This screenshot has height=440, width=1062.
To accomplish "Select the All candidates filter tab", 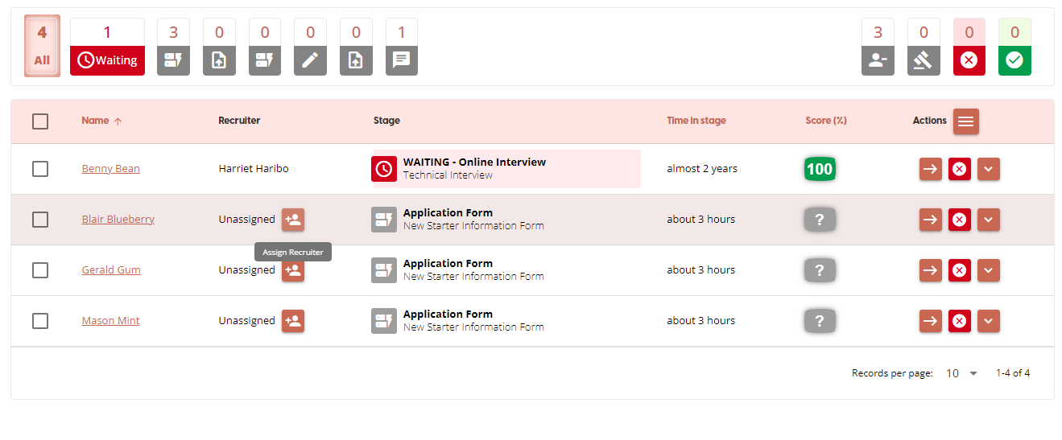I will tap(42, 47).
